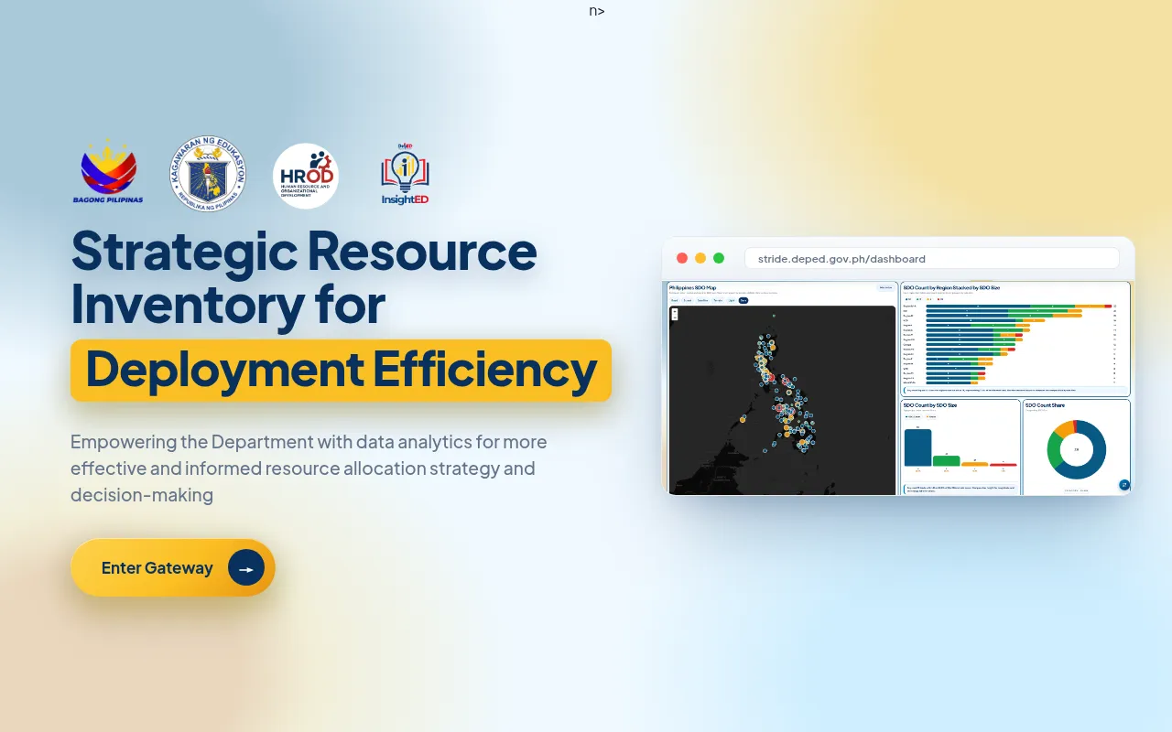The width and height of the screenshot is (1172, 732).
Task: Click the 'Empowering the Department' description paragraph
Action: click(x=309, y=468)
